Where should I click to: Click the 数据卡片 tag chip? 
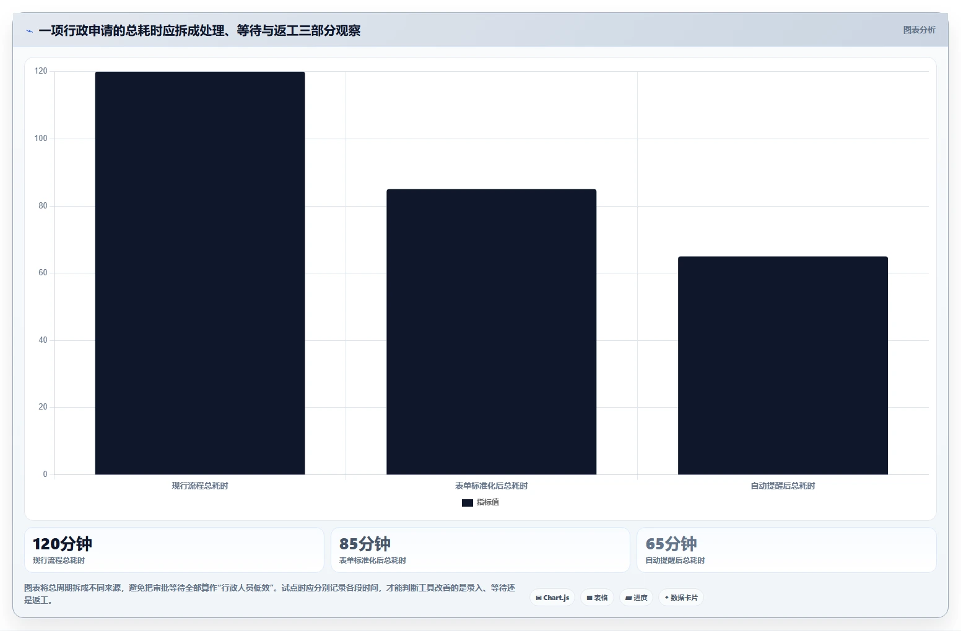point(681,598)
